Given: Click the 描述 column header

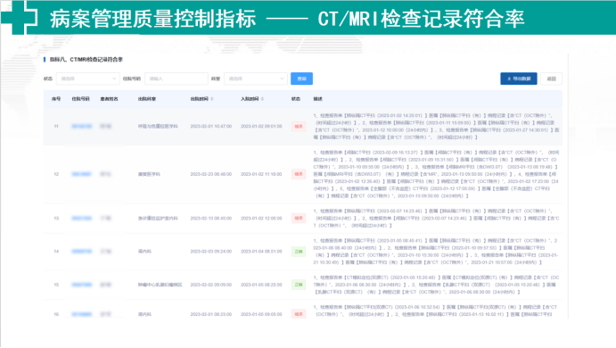Looking at the screenshot, I should [x=318, y=99].
